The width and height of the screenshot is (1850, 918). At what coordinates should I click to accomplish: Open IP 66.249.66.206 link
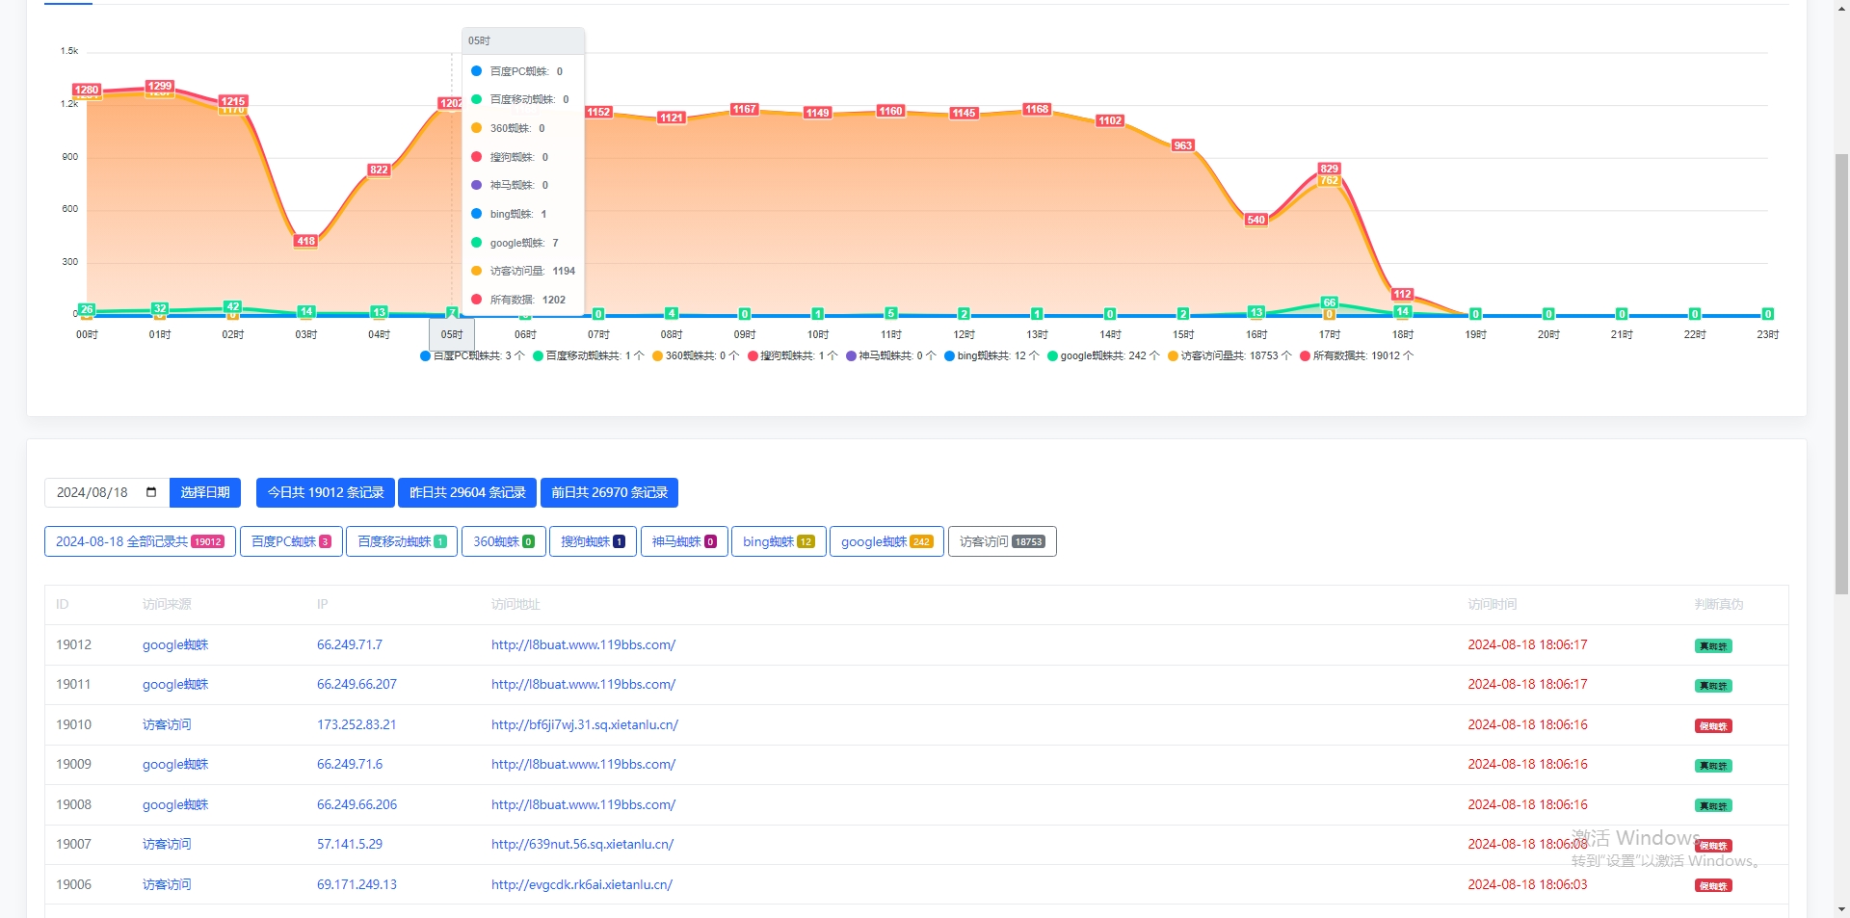coord(357,804)
